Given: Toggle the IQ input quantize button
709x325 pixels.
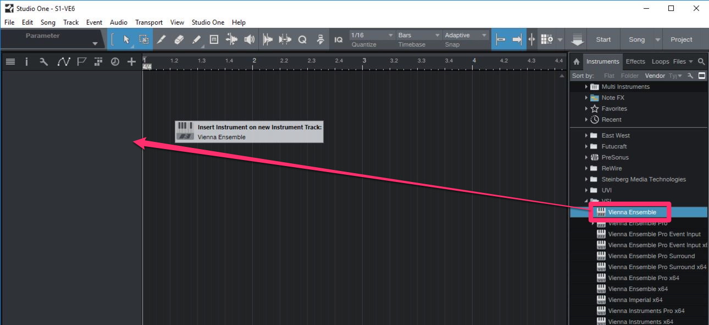Looking at the screenshot, I should click(x=339, y=39).
